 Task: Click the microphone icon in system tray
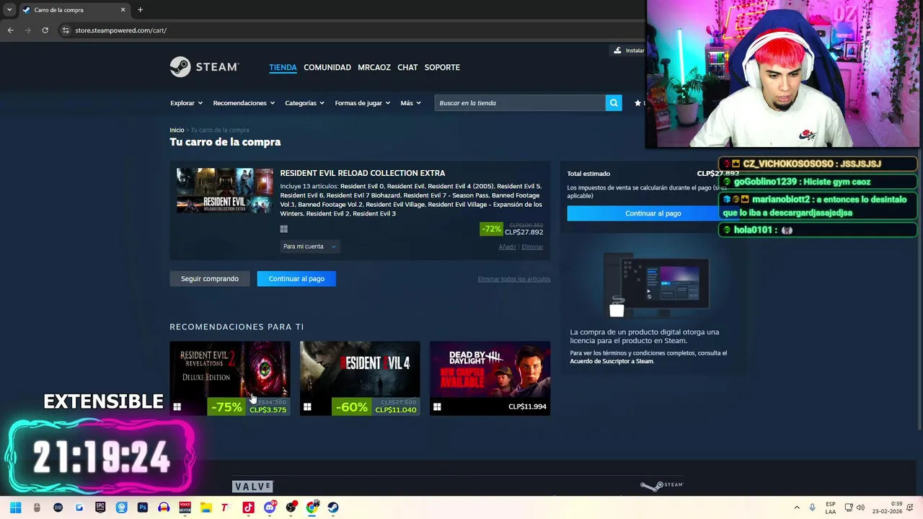[x=812, y=507]
